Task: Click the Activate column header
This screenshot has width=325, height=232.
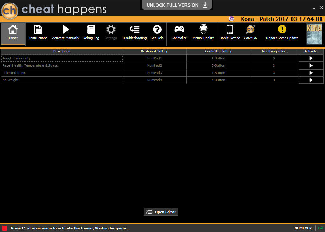Action: click(311, 51)
